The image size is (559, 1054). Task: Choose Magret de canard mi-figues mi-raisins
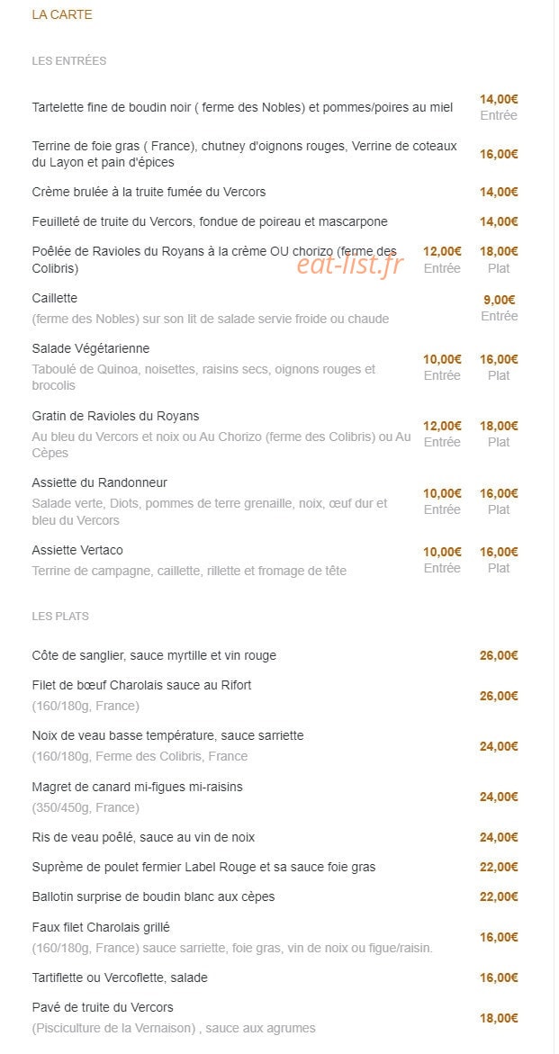pyautogui.click(x=137, y=788)
